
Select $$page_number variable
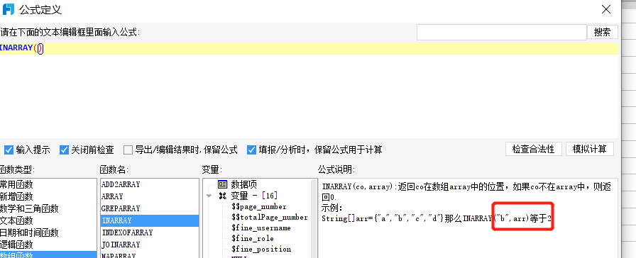tap(259, 206)
